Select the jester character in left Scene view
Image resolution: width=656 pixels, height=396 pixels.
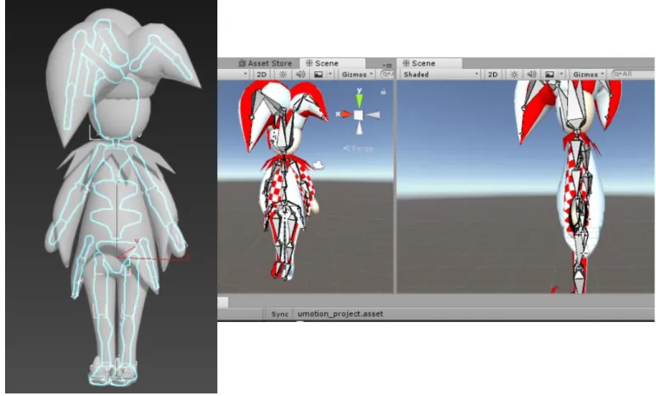[x=283, y=180]
